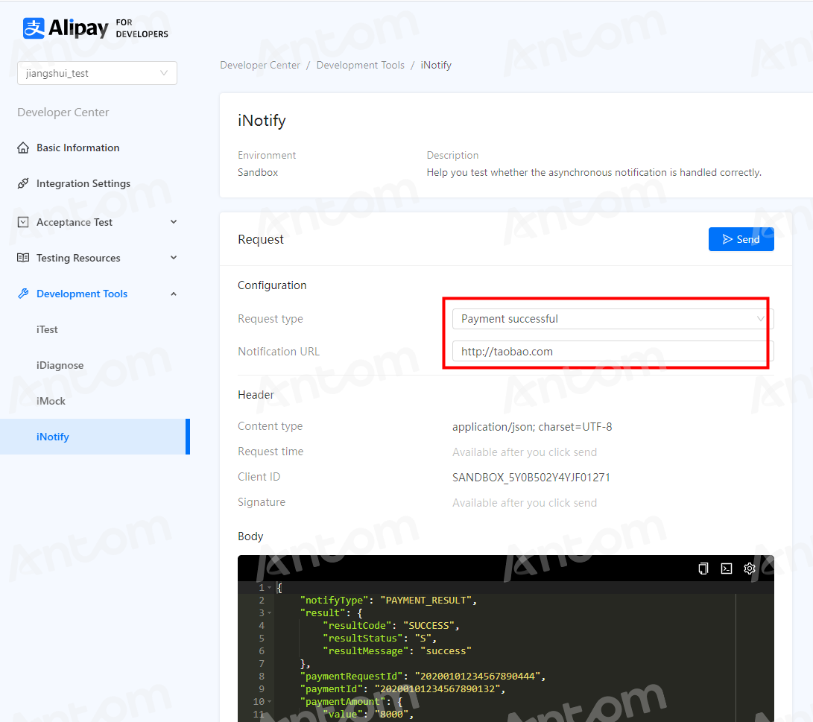The image size is (813, 722).
Task: Open Basic Information in the sidebar
Action: coord(77,148)
